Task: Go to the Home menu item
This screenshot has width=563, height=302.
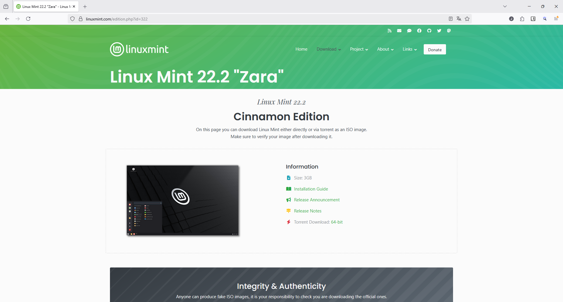Action: (301, 49)
